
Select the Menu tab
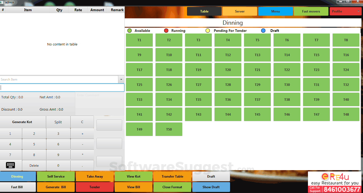276,11
